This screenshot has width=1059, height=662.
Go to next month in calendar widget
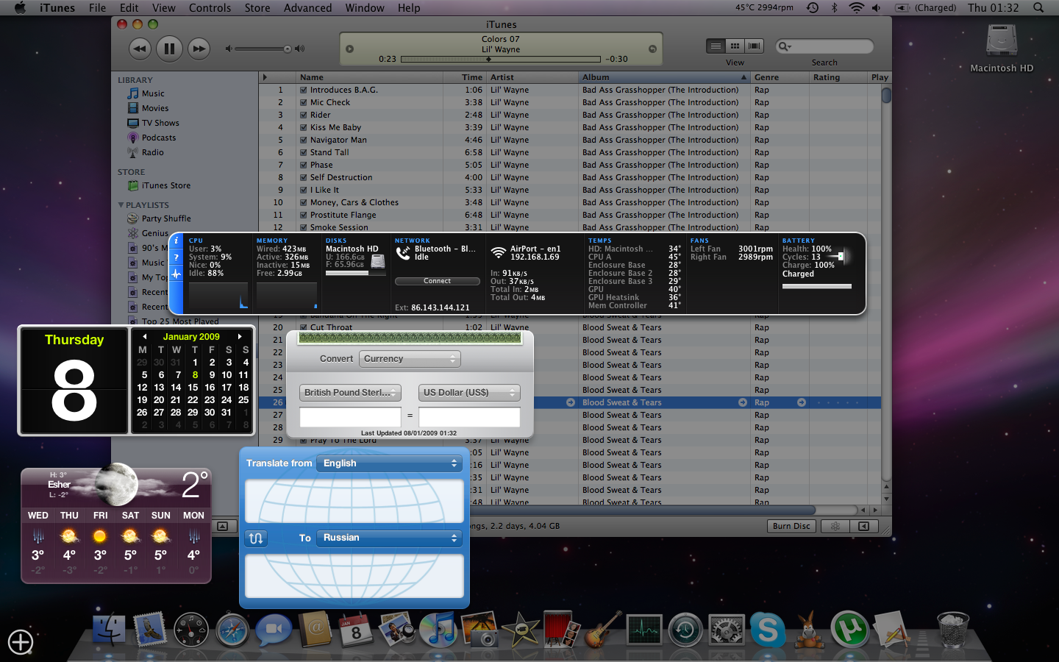[240, 337]
